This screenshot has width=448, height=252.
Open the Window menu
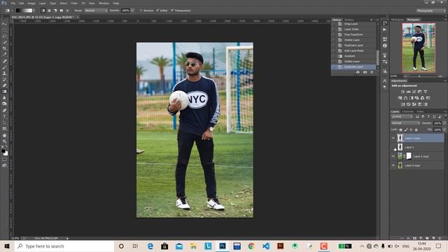click(x=104, y=3)
